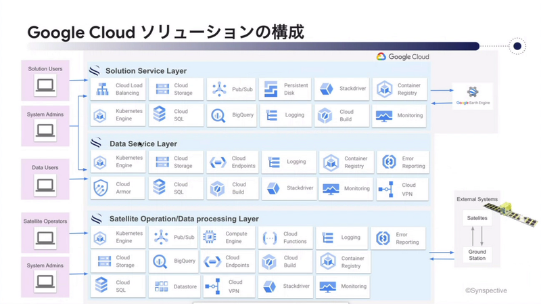This screenshot has width=541, height=304.
Task: Click the Cloud Armor shield icon
Action: click(101, 188)
